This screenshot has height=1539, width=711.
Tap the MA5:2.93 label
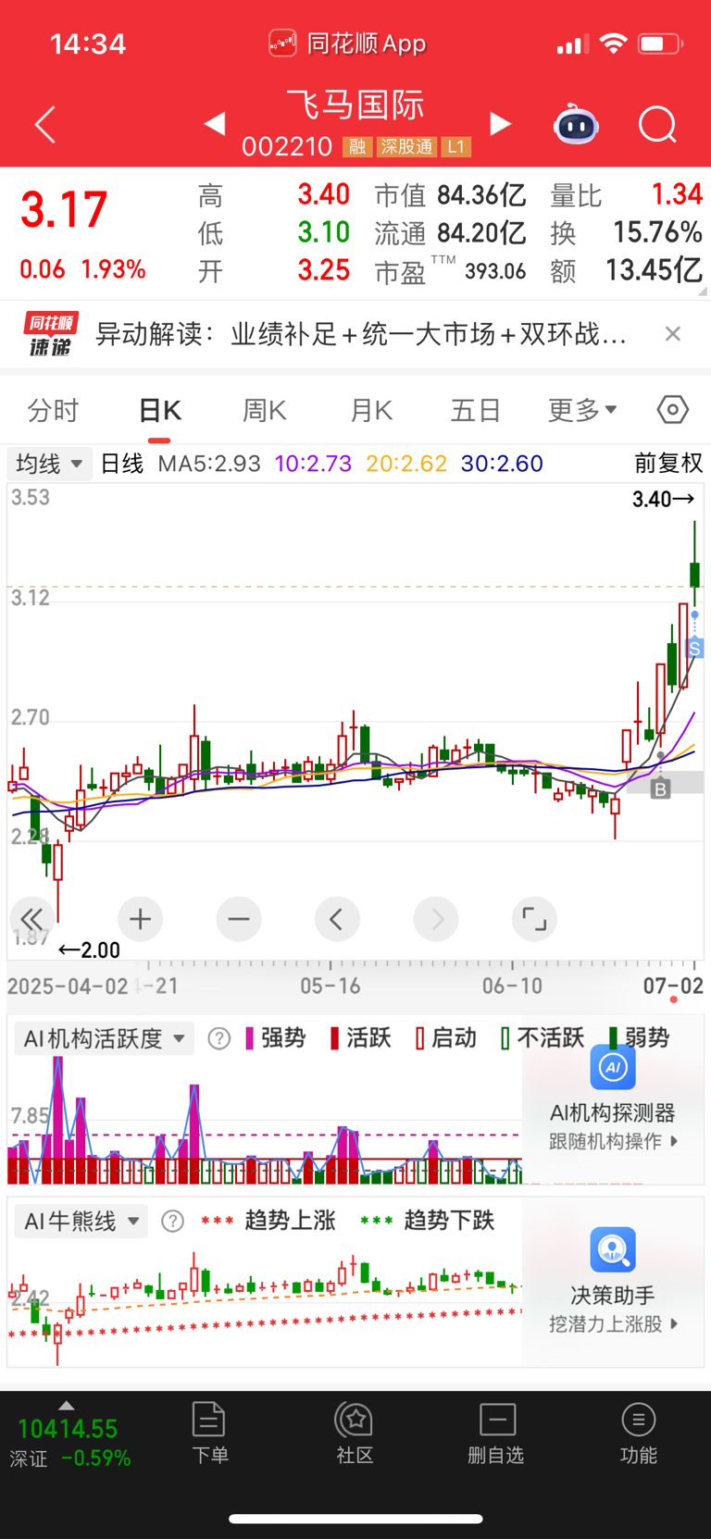[209, 464]
